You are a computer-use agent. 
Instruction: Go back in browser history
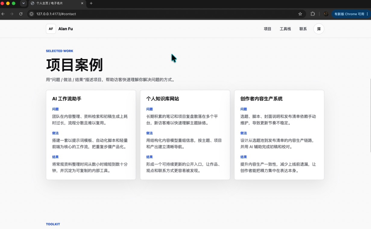3,14
